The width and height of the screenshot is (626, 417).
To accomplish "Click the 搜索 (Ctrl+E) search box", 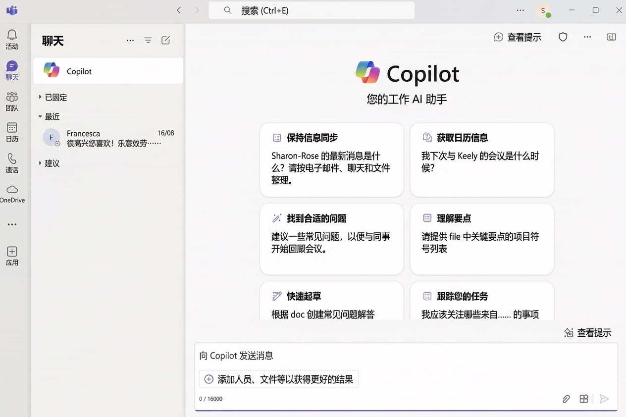I will 312,10.
